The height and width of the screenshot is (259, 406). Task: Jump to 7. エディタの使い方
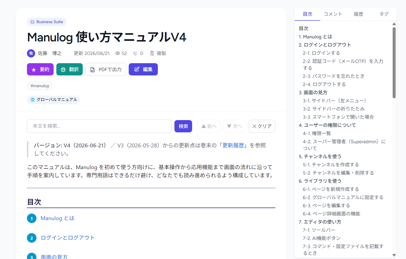click(x=320, y=222)
